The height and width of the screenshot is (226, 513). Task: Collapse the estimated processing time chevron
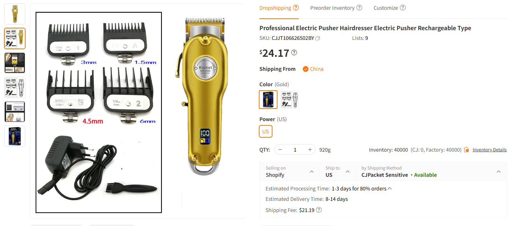[390, 189]
